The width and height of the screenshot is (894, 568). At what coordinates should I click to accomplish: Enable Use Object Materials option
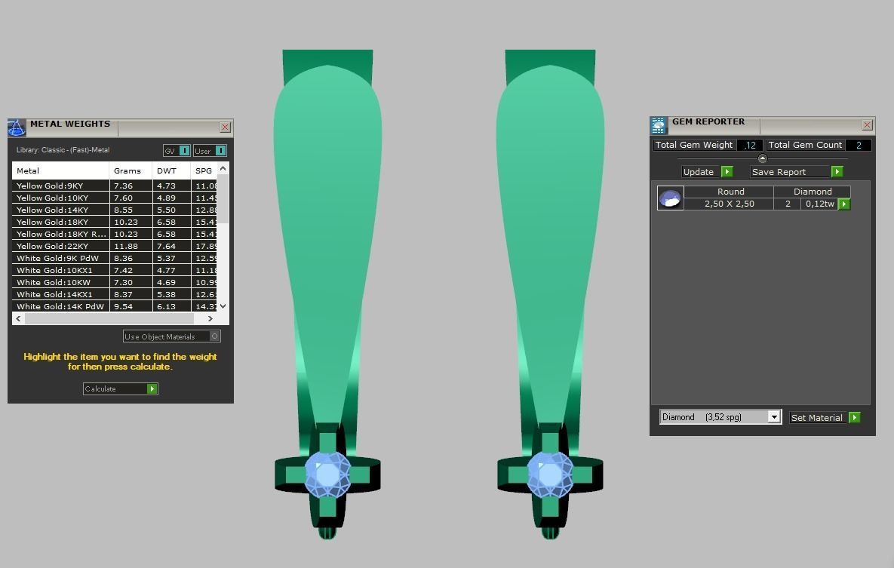(x=214, y=336)
